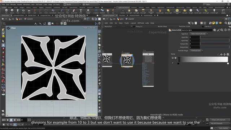Select the Null shelf tool

coord(35,11)
